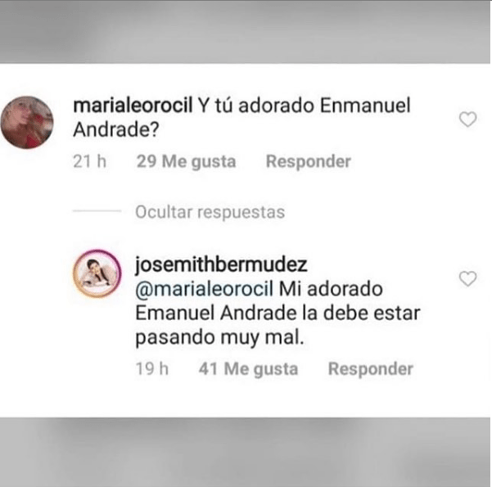Image resolution: width=492 pixels, height=487 pixels.
Task: Click the reply line 'pasando muy mal.'
Action: [219, 338]
